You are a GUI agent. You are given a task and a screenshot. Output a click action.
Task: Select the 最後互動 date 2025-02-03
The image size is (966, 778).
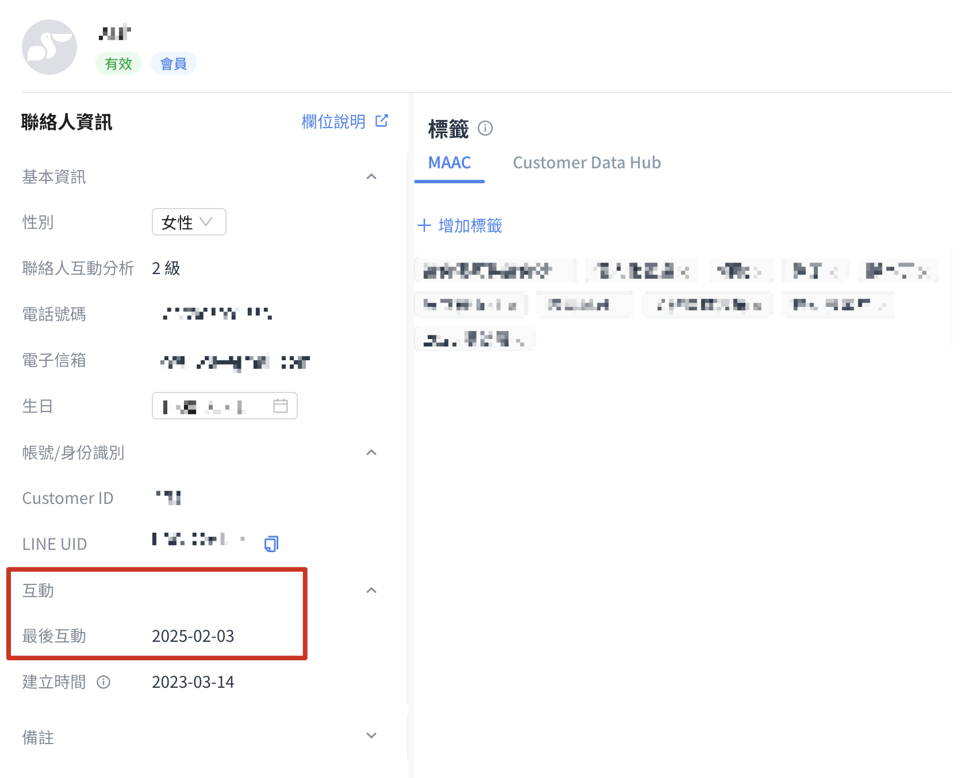[x=193, y=636]
